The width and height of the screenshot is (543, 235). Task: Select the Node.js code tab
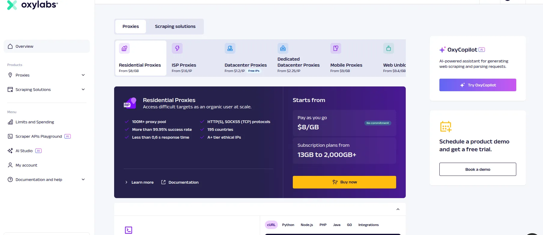307,225
